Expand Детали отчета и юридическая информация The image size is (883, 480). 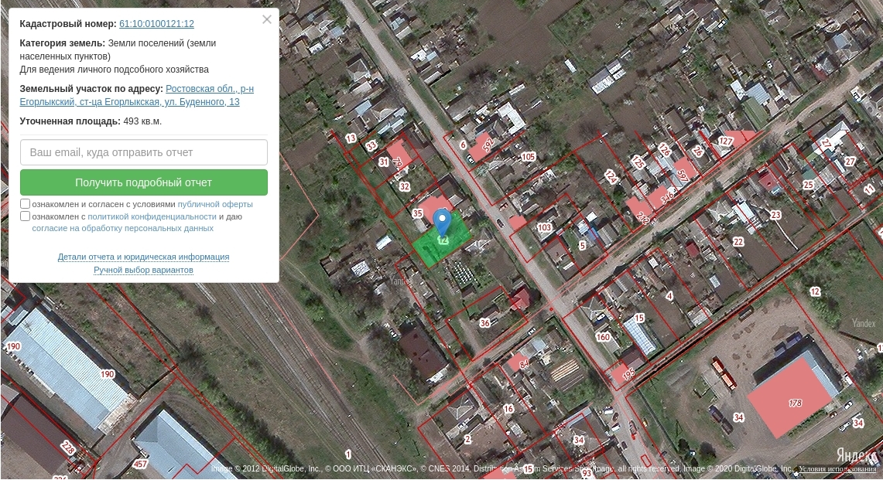pyautogui.click(x=143, y=257)
